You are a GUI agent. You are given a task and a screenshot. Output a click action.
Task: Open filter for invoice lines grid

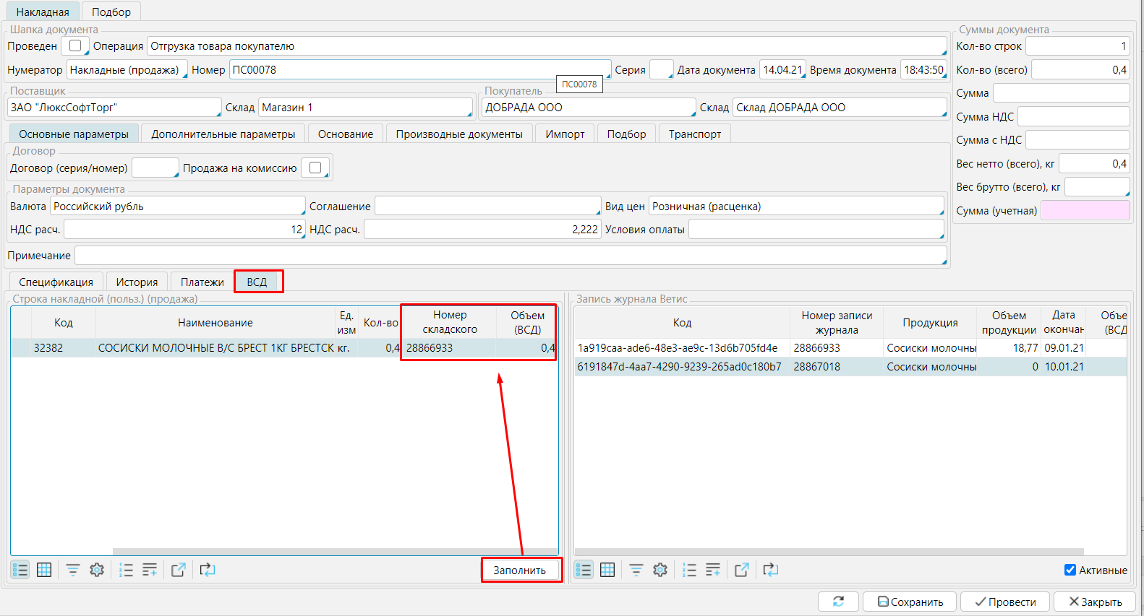tap(73, 570)
